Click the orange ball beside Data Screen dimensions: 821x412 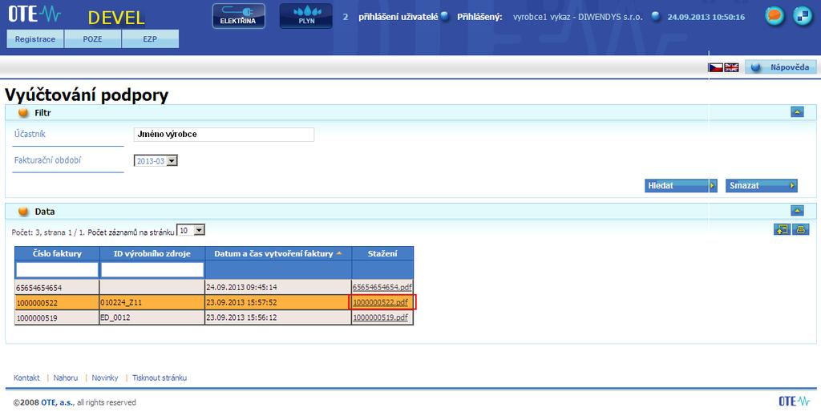pos(23,212)
